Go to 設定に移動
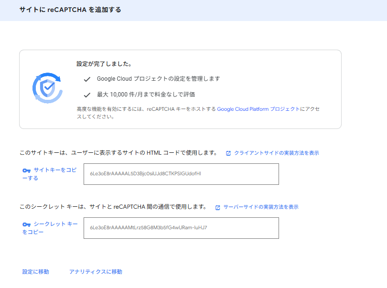Screen dimensions: 387x288 pyautogui.click(x=35, y=272)
